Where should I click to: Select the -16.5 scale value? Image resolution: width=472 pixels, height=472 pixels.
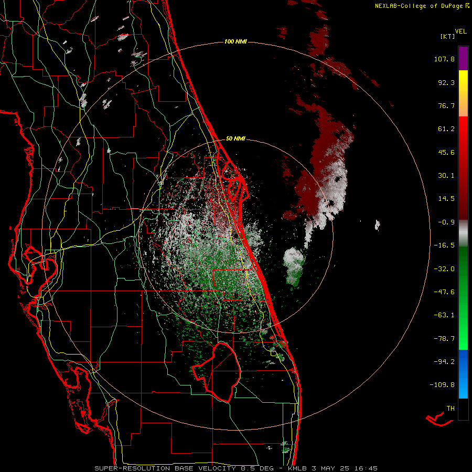tap(444, 245)
